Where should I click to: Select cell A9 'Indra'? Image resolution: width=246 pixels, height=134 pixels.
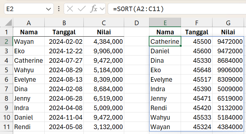coord(29,108)
